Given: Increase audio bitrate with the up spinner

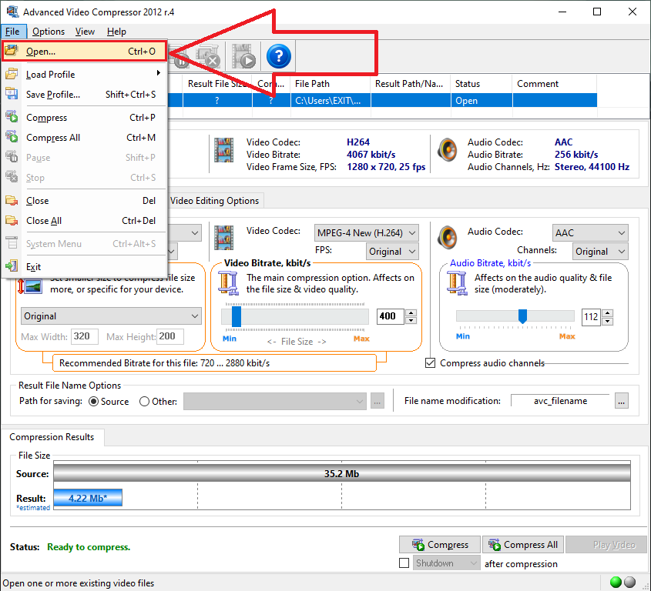Looking at the screenshot, I should [x=607, y=313].
